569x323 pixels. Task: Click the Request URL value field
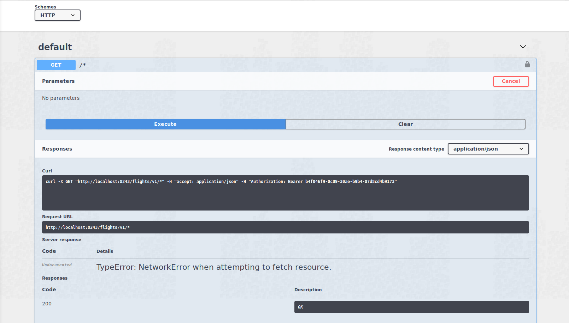pos(285,227)
